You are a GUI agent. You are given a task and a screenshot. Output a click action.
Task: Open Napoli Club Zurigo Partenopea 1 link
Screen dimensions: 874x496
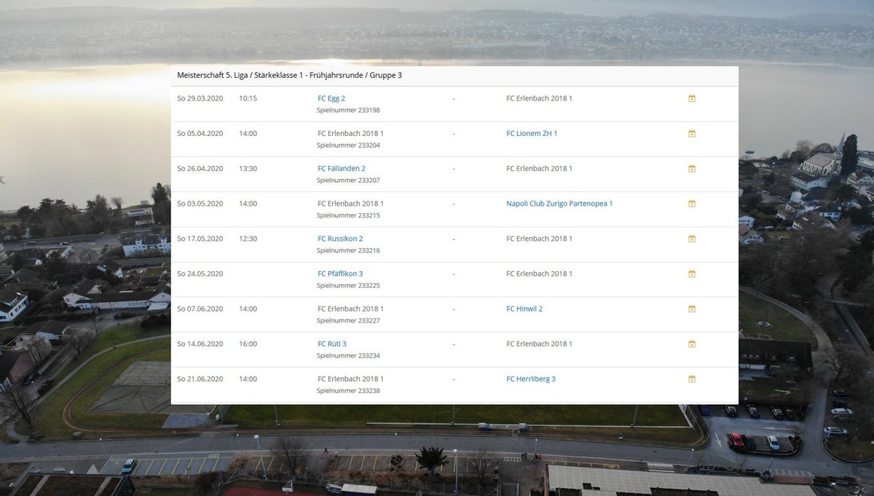pyautogui.click(x=559, y=204)
